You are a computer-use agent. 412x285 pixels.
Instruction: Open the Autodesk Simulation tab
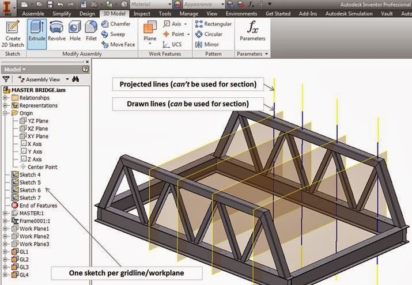pyautogui.click(x=349, y=14)
